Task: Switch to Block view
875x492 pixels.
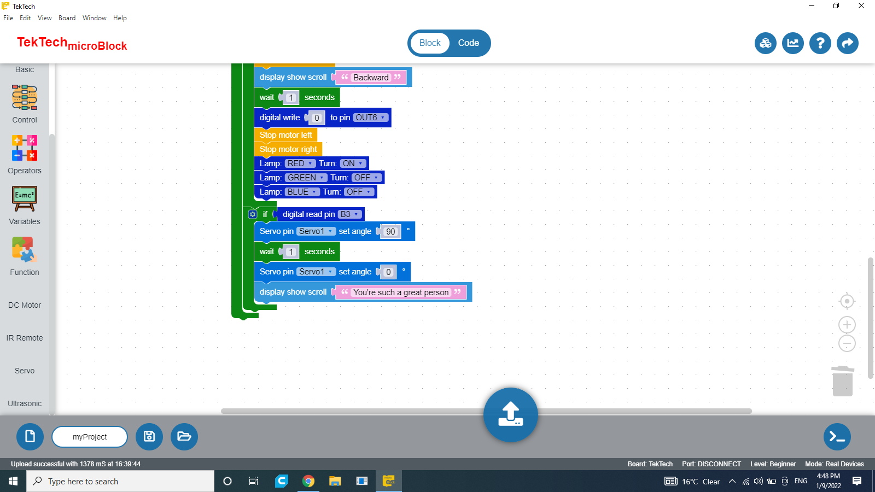Action: (x=430, y=43)
